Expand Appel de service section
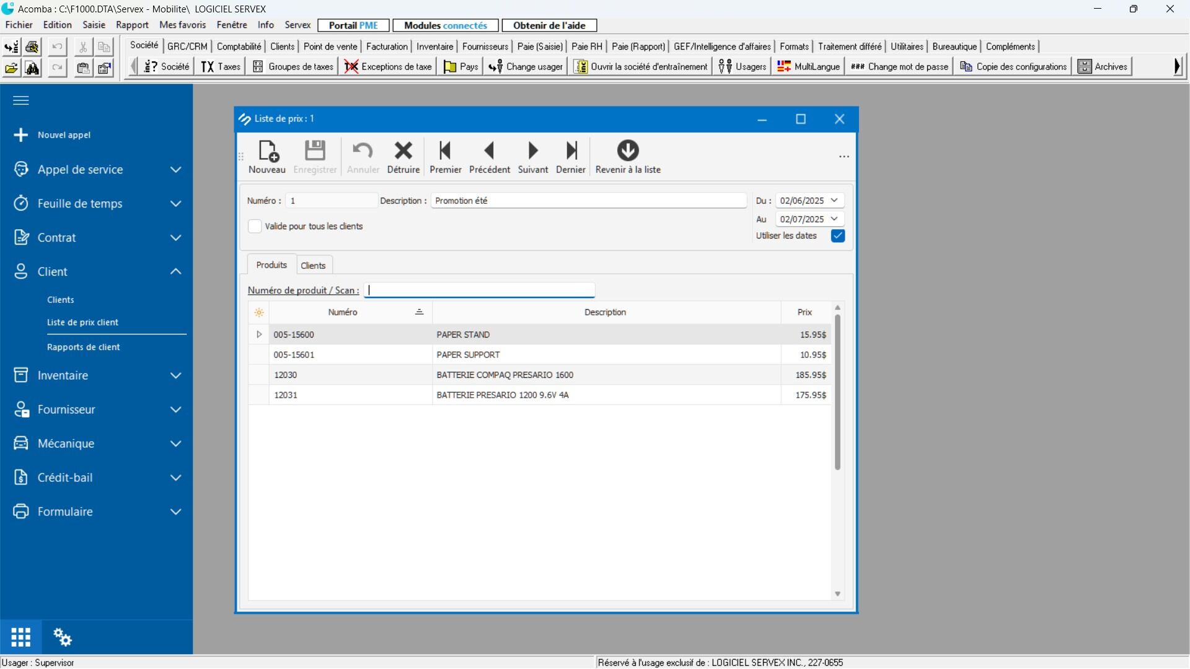Image resolution: width=1190 pixels, height=669 pixels. 176,170
